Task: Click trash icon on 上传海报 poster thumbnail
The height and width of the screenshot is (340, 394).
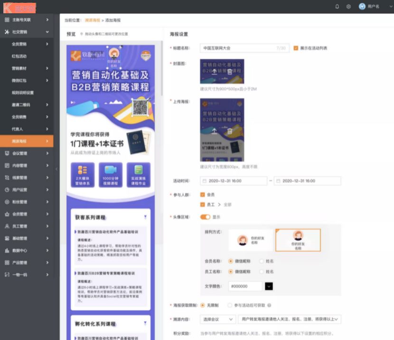Action: point(230,131)
